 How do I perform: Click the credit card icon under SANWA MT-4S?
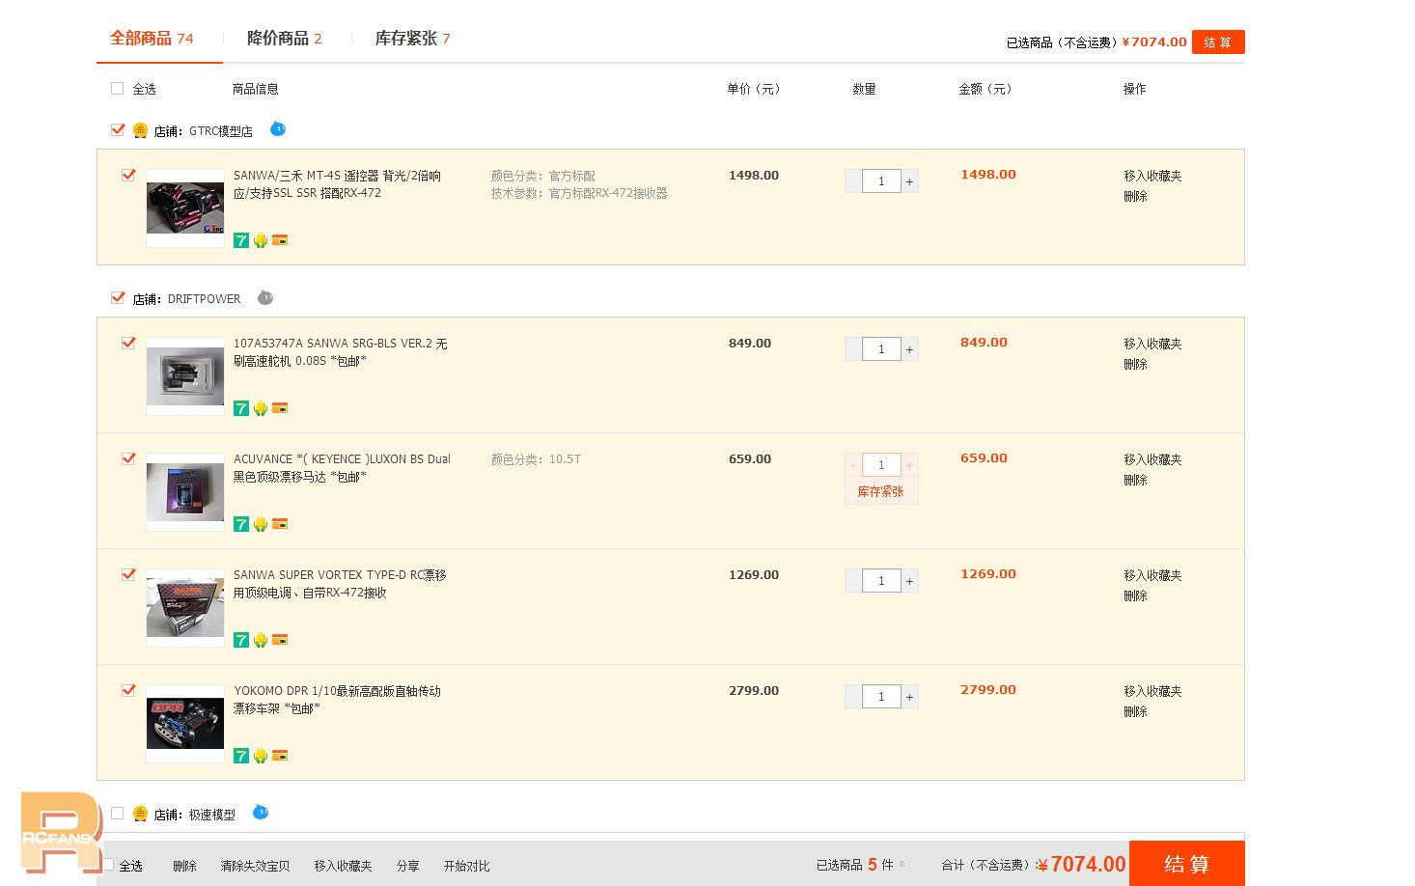pyautogui.click(x=280, y=240)
